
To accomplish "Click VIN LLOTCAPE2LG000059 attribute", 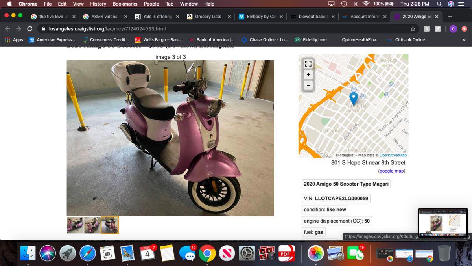I will [x=336, y=199].
